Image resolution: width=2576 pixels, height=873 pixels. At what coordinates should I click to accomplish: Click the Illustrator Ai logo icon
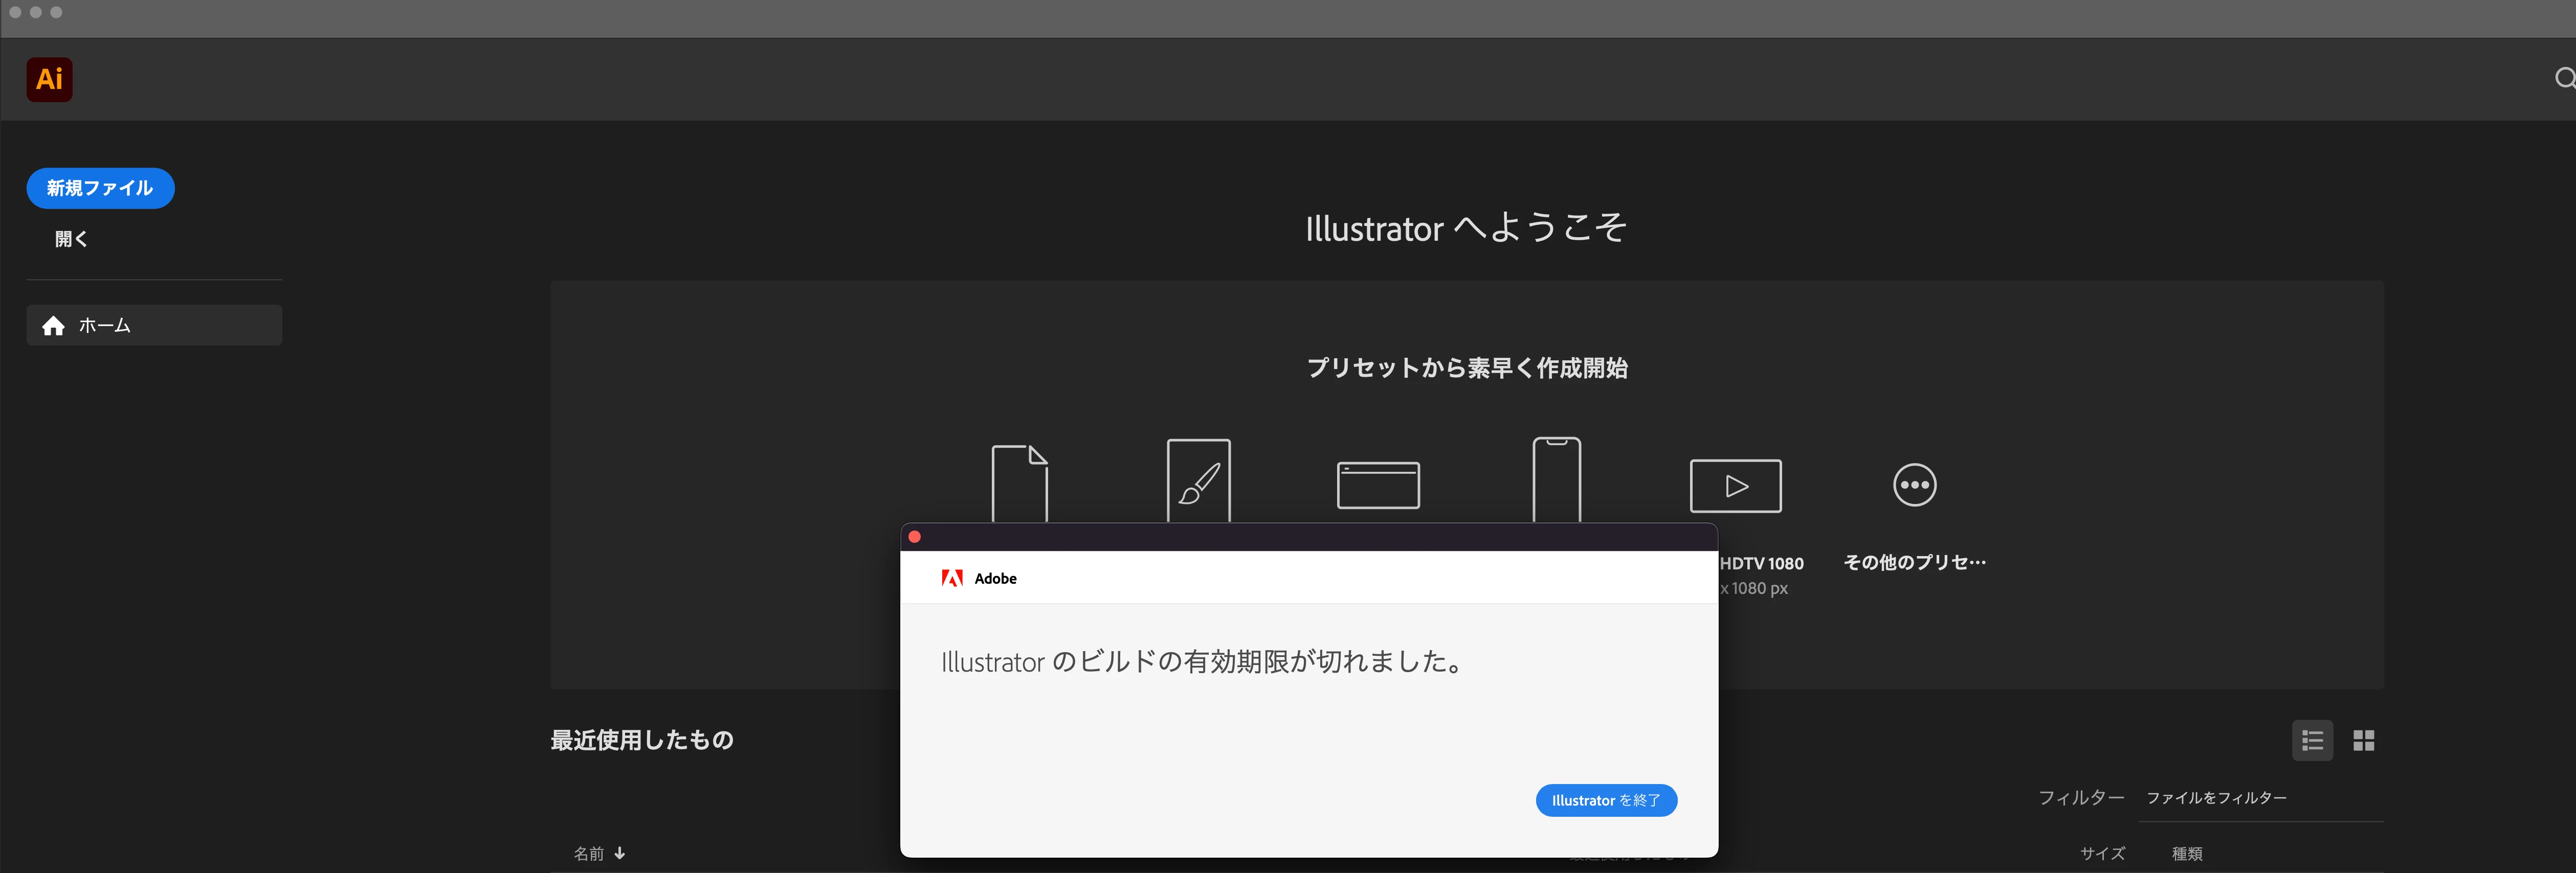pyautogui.click(x=49, y=79)
